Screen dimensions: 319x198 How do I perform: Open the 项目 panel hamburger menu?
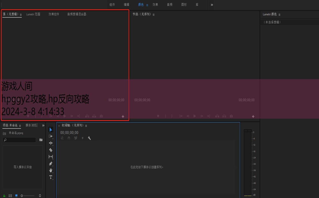[x=20, y=126]
